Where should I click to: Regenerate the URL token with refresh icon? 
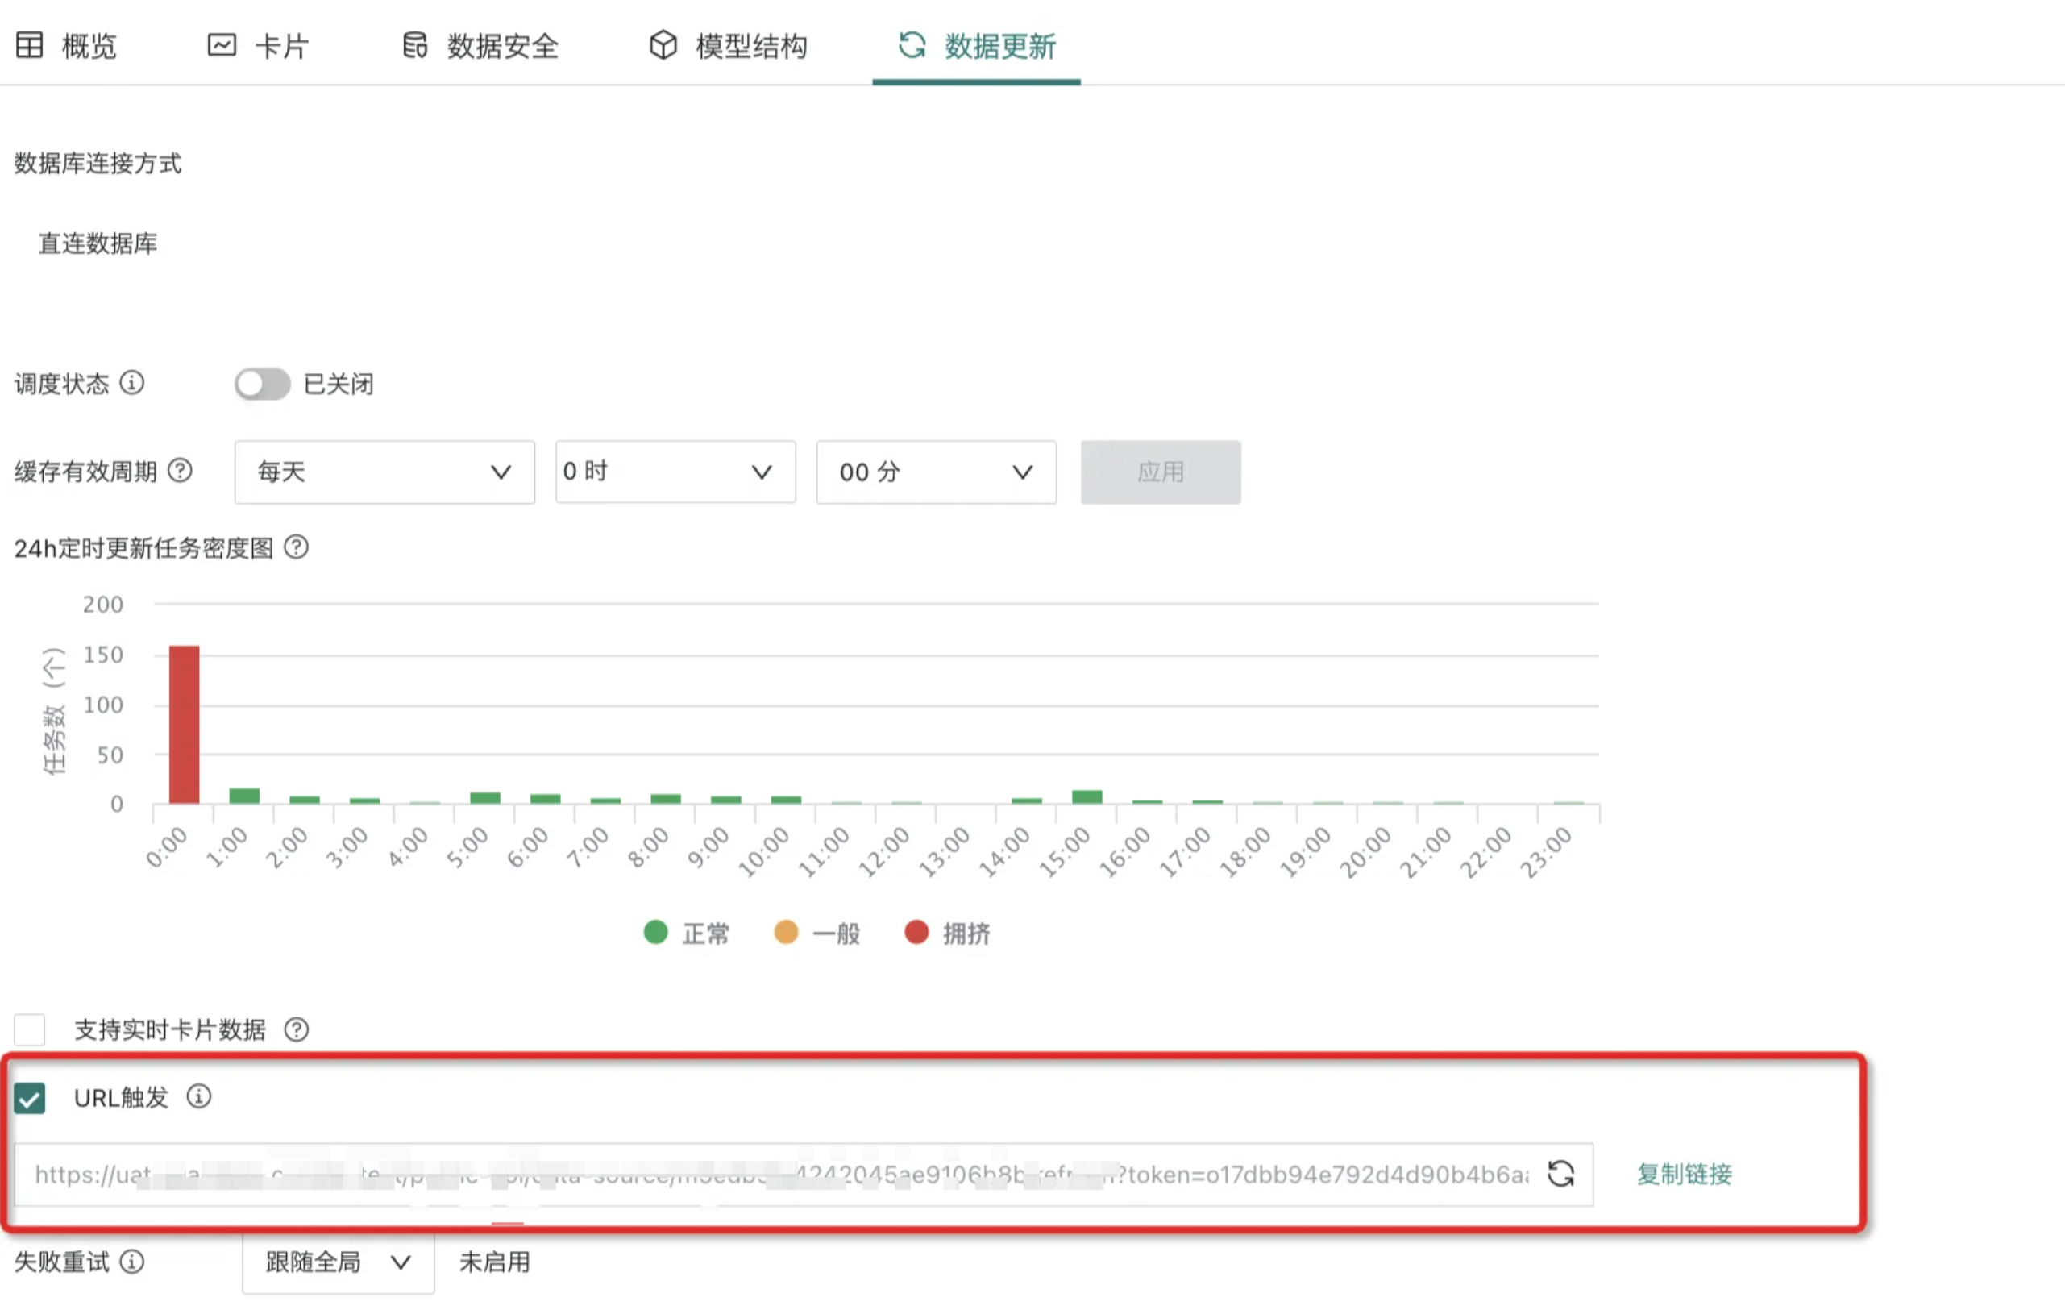coord(1560,1174)
